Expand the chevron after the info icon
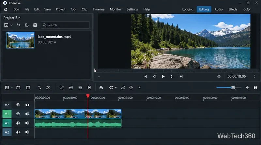 tap(140, 88)
